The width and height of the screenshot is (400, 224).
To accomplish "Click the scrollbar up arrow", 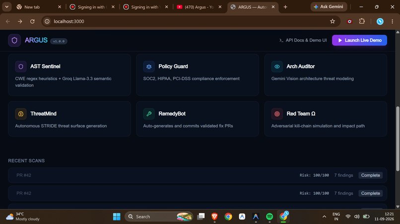I will coord(398,32).
